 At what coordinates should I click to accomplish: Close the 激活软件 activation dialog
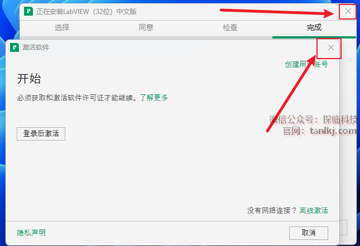tap(331, 47)
